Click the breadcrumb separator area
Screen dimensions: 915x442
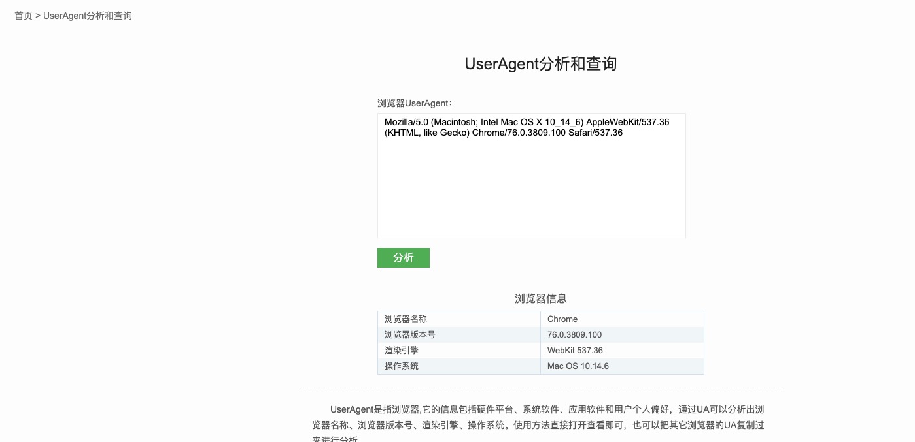pyautogui.click(x=37, y=15)
